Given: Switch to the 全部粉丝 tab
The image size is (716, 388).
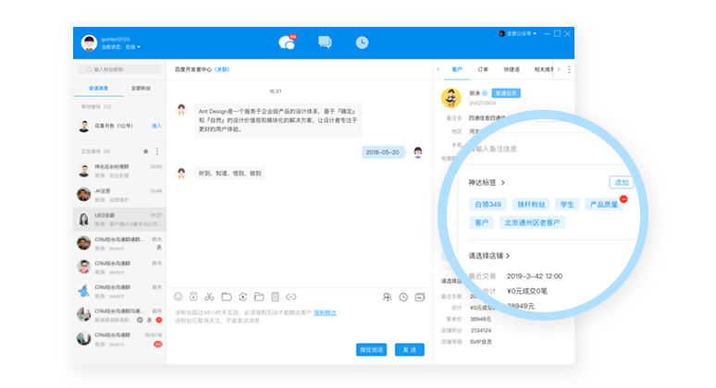Looking at the screenshot, I should pyautogui.click(x=142, y=88).
